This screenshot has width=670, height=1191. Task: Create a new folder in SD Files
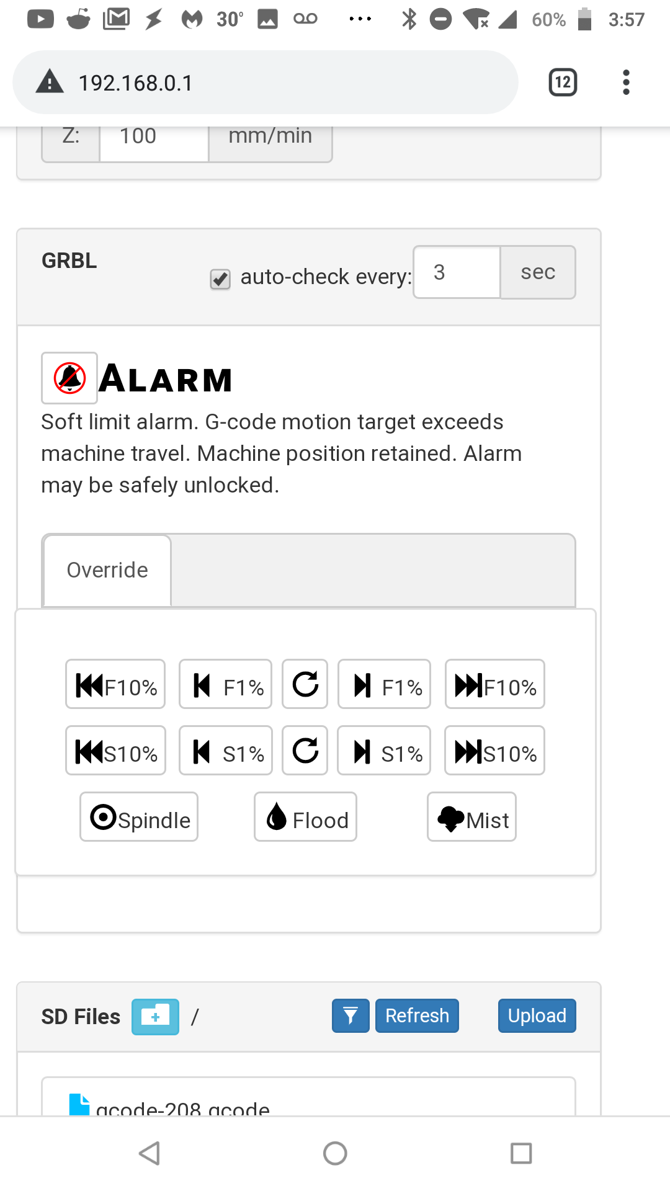point(154,1017)
